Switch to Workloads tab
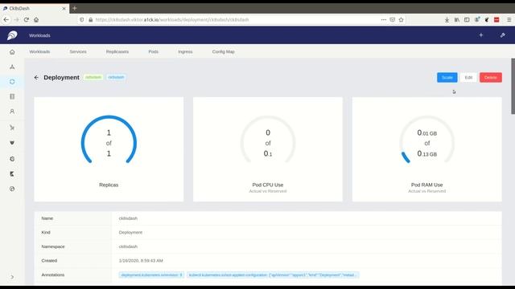Image resolution: width=515 pixels, height=289 pixels. [39, 51]
